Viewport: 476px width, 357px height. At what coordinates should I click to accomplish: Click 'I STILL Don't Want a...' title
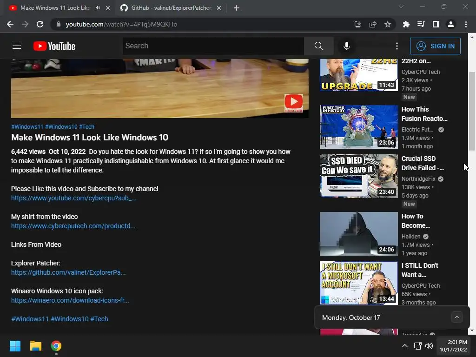tap(420, 270)
